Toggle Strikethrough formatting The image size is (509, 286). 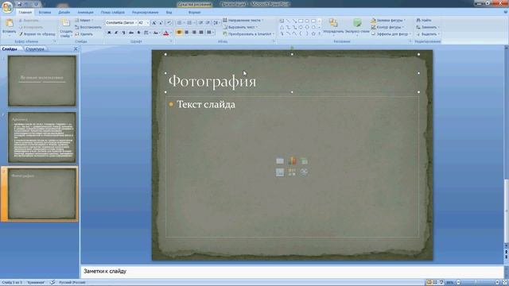(x=130, y=33)
